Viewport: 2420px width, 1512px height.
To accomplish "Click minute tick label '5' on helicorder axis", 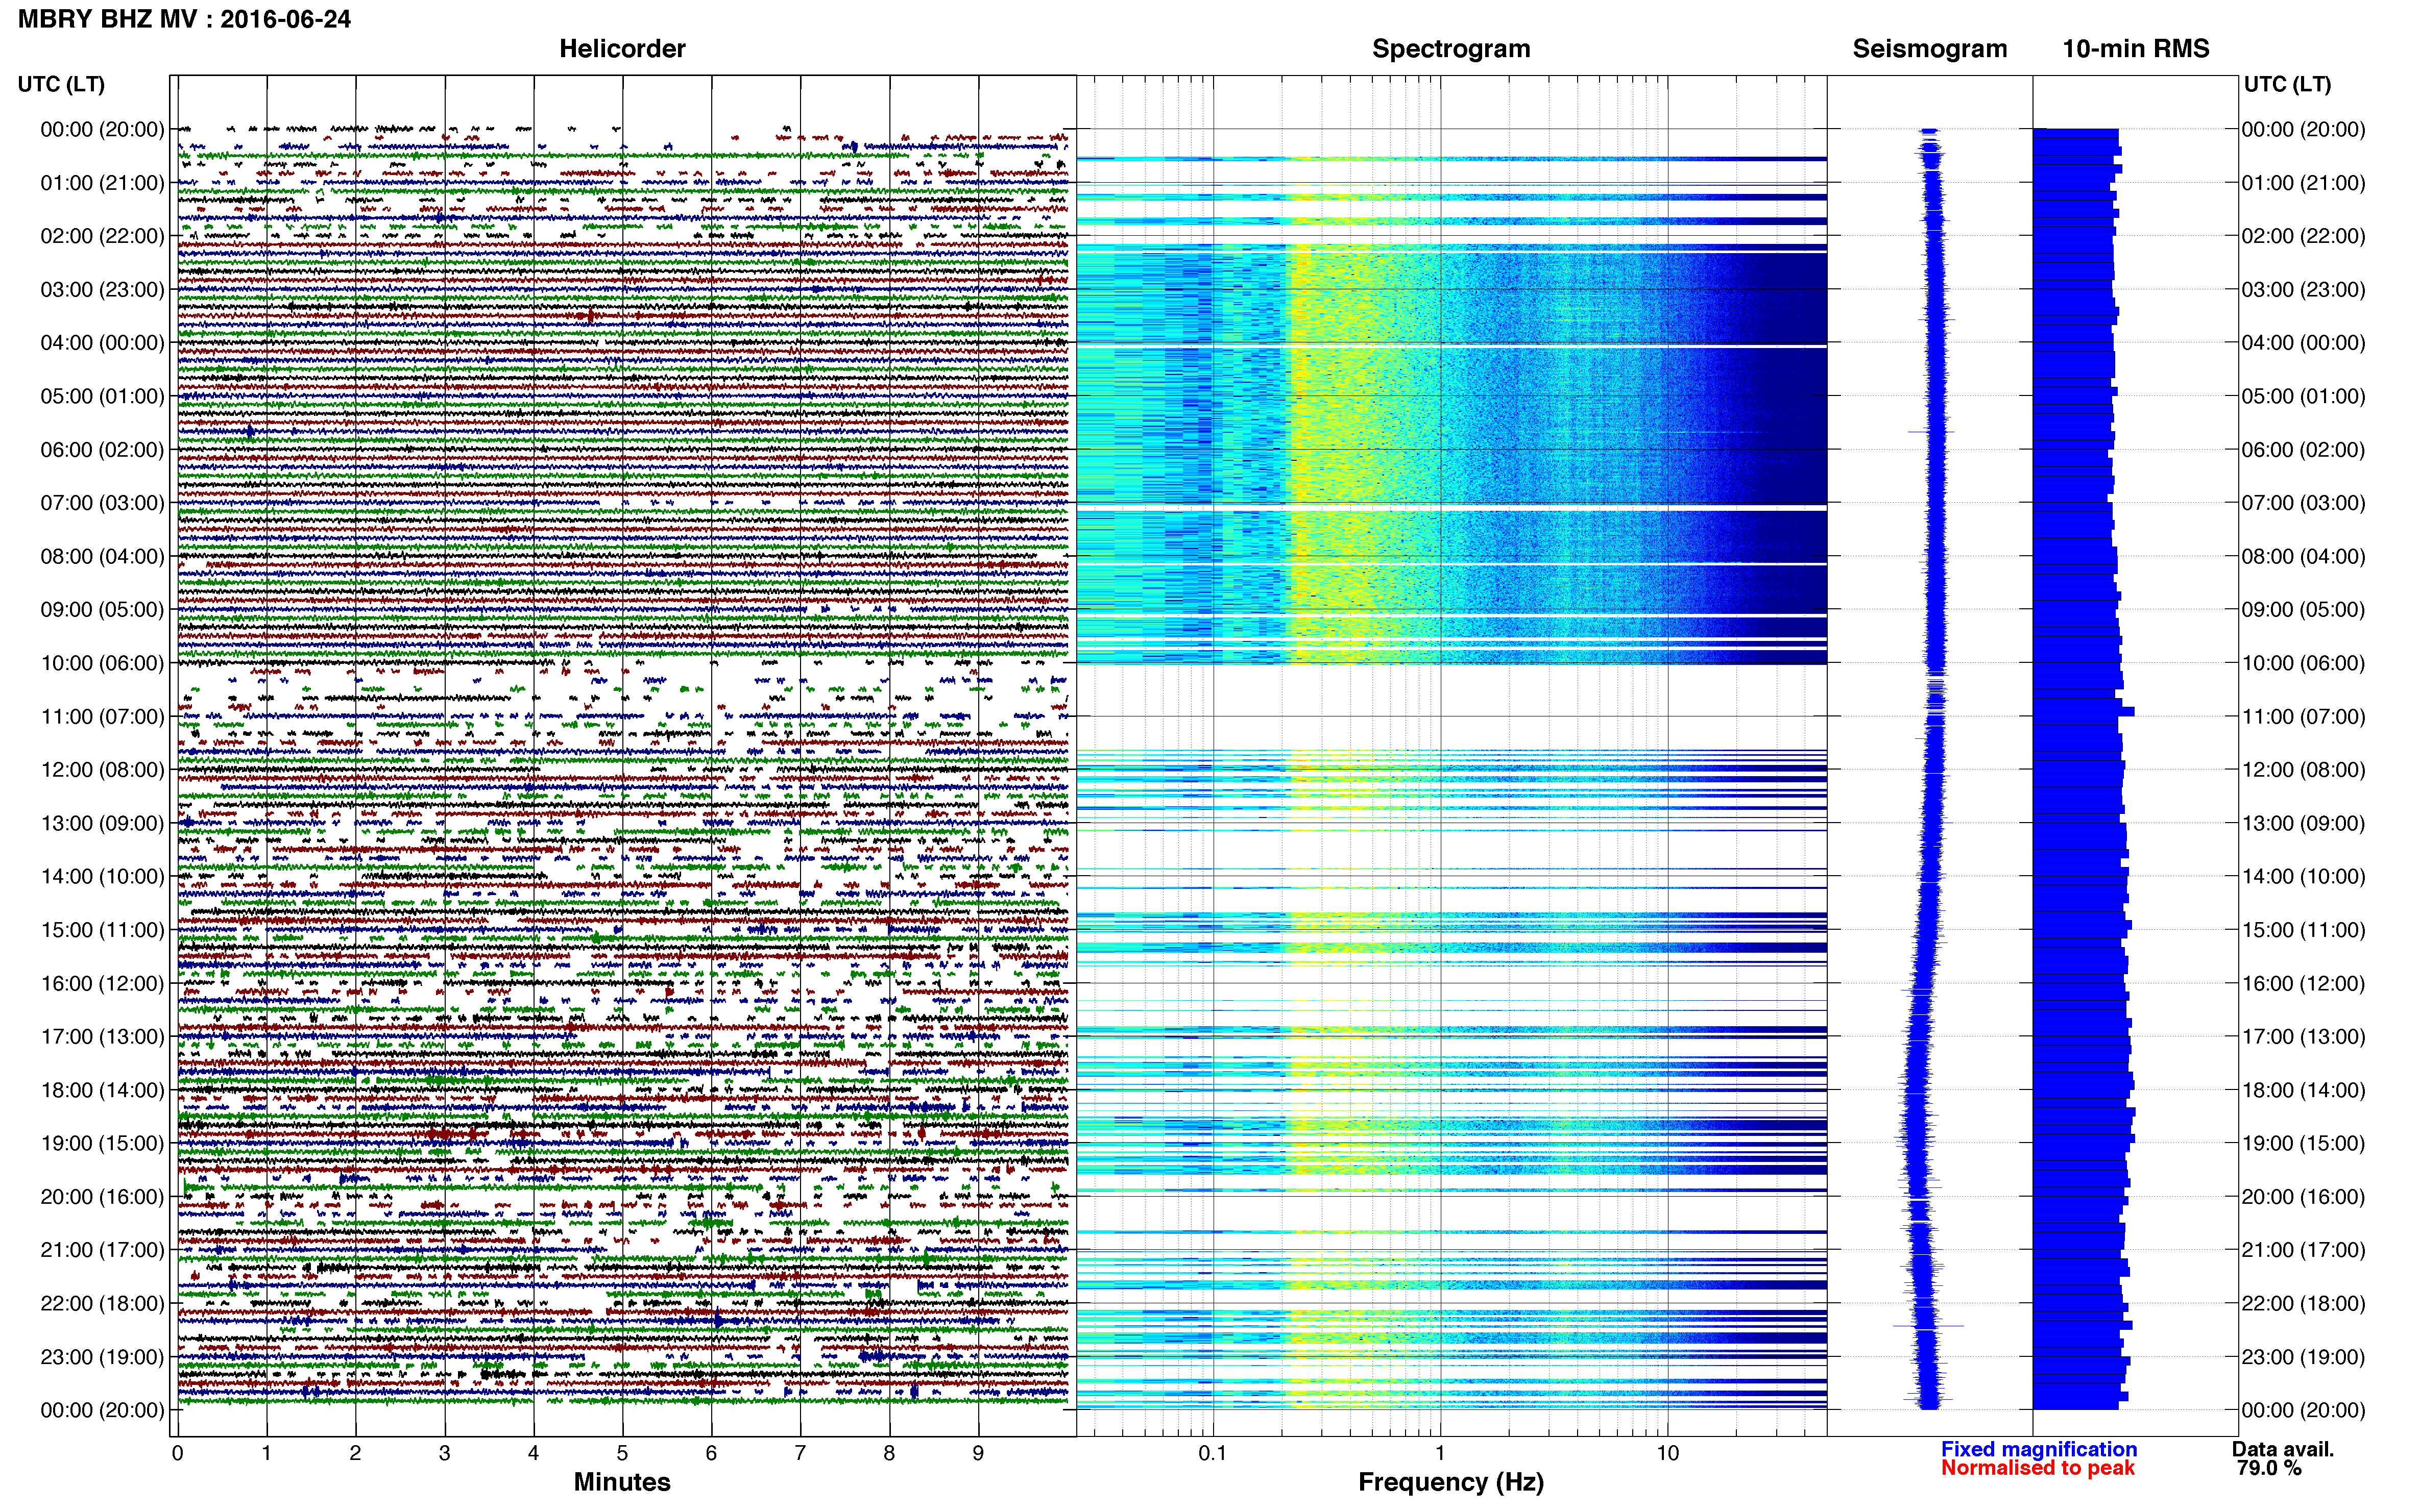I will click(x=622, y=1454).
